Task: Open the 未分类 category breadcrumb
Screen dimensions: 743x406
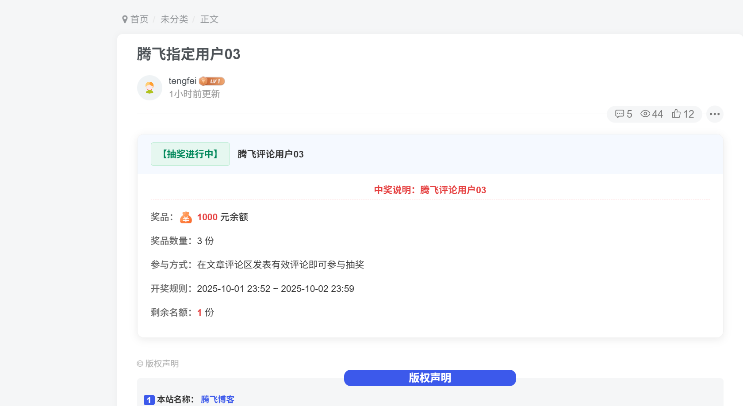Action: pos(174,19)
